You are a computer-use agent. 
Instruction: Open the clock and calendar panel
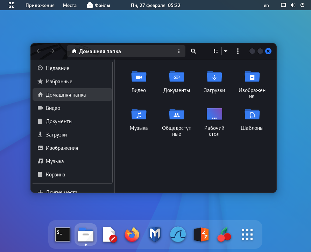155,5
